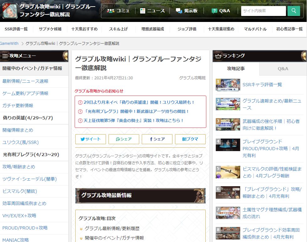Viewport: 307px width, 242px height.
Task: Open the ニュース news icon link
Action: click(x=152, y=11)
